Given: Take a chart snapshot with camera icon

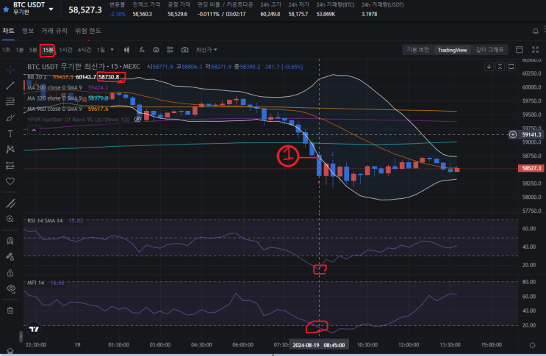Looking at the screenshot, I should coord(184,50).
